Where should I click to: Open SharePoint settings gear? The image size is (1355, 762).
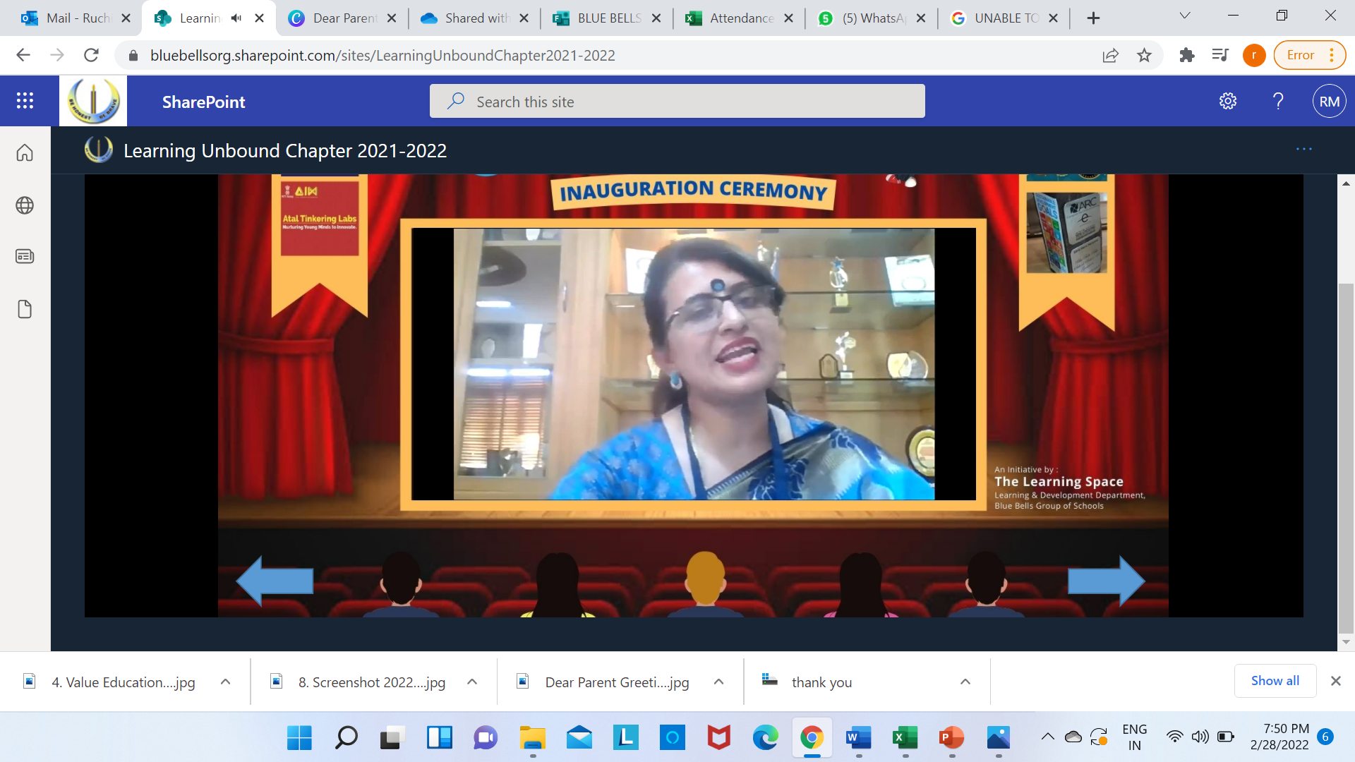pos(1228,101)
